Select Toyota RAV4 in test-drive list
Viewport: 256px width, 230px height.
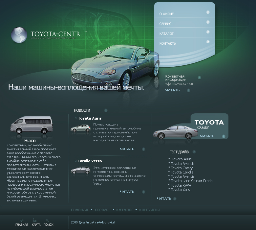coord(181,185)
